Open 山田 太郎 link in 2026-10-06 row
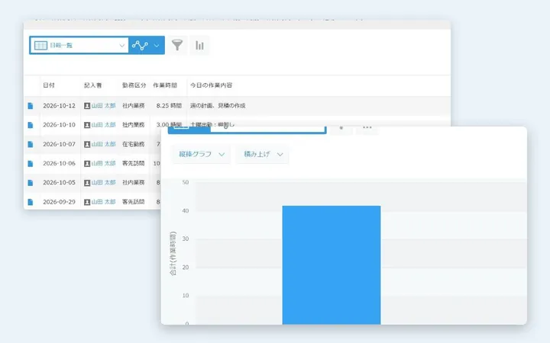 (103, 163)
